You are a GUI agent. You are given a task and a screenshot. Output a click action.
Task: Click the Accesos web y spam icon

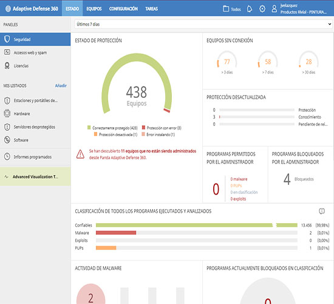(7, 52)
